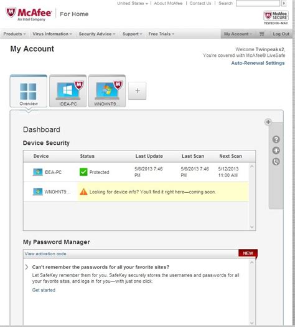Open the United States country dropdown

[133, 3]
